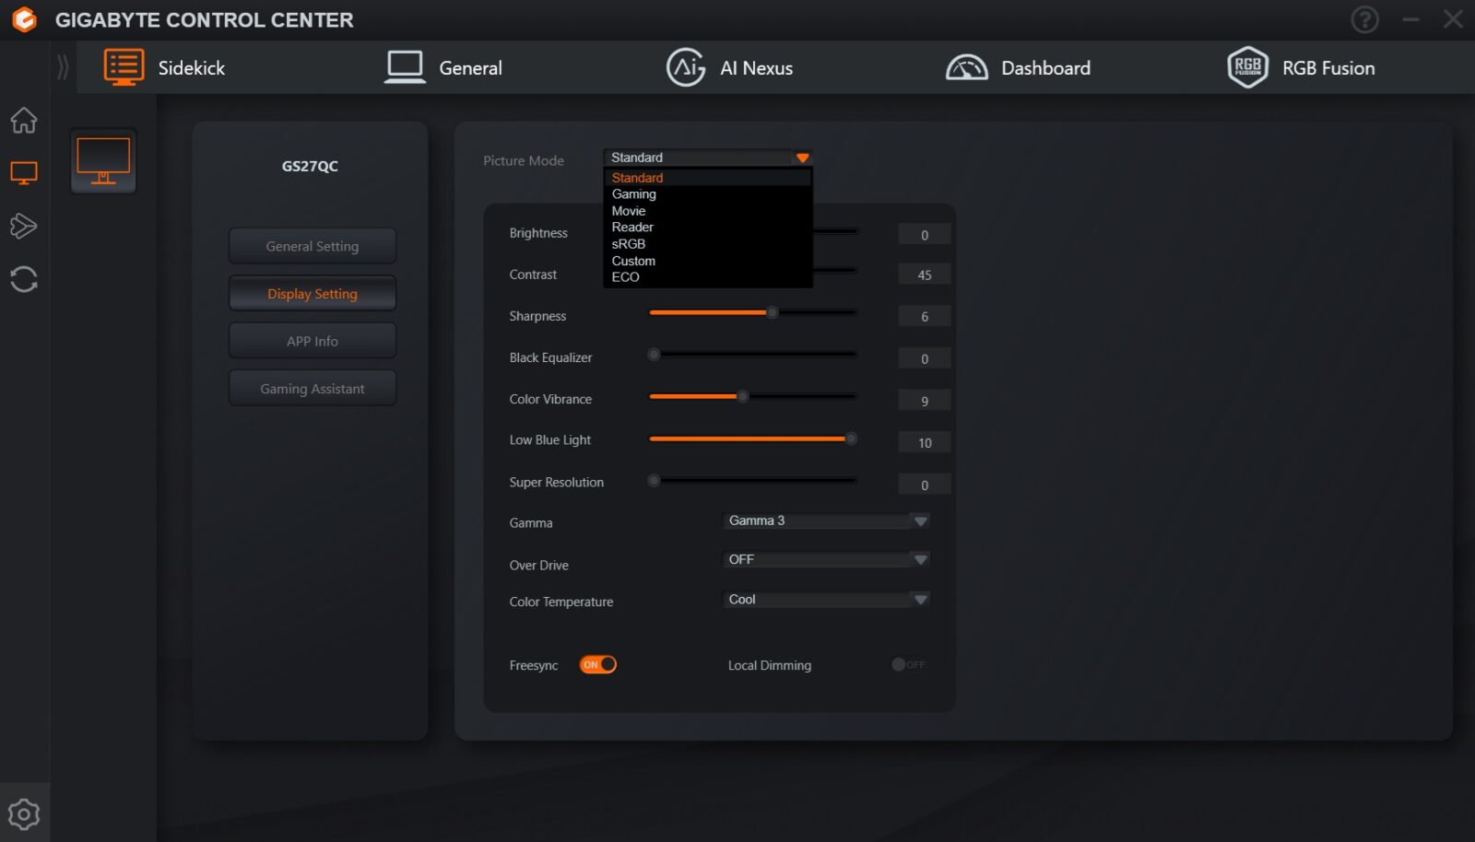Click the Color Vibrance value box
Screen dimensions: 1475x842
[x=924, y=401]
